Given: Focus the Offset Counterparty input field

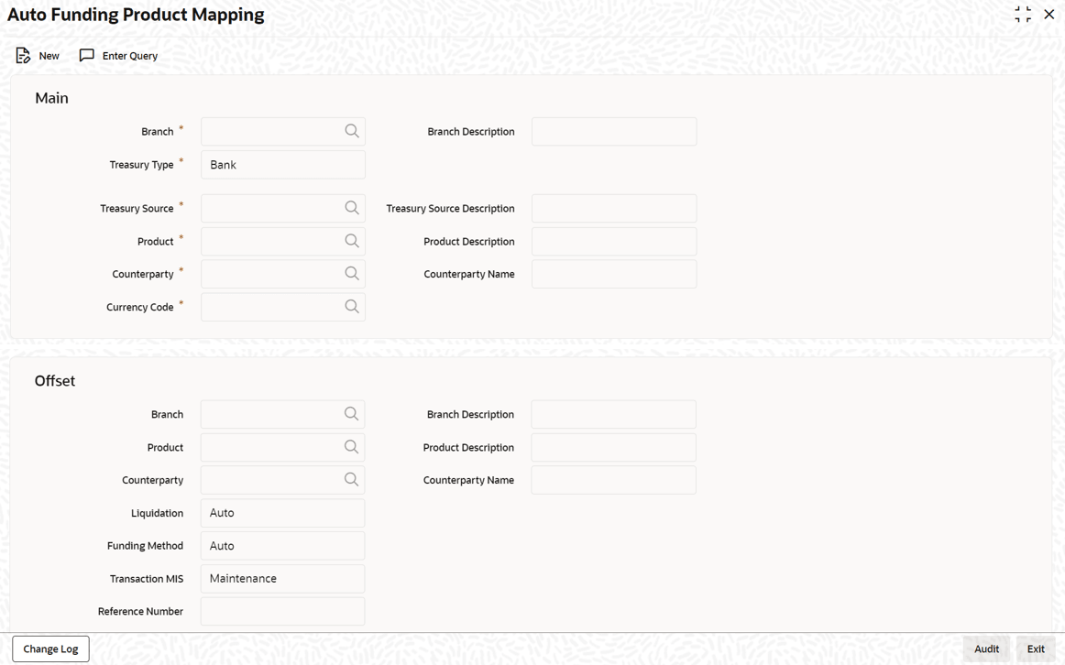Looking at the screenshot, I should pyautogui.click(x=282, y=480).
